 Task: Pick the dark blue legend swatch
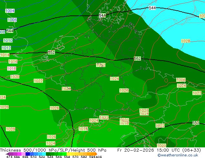pos(27,154)
